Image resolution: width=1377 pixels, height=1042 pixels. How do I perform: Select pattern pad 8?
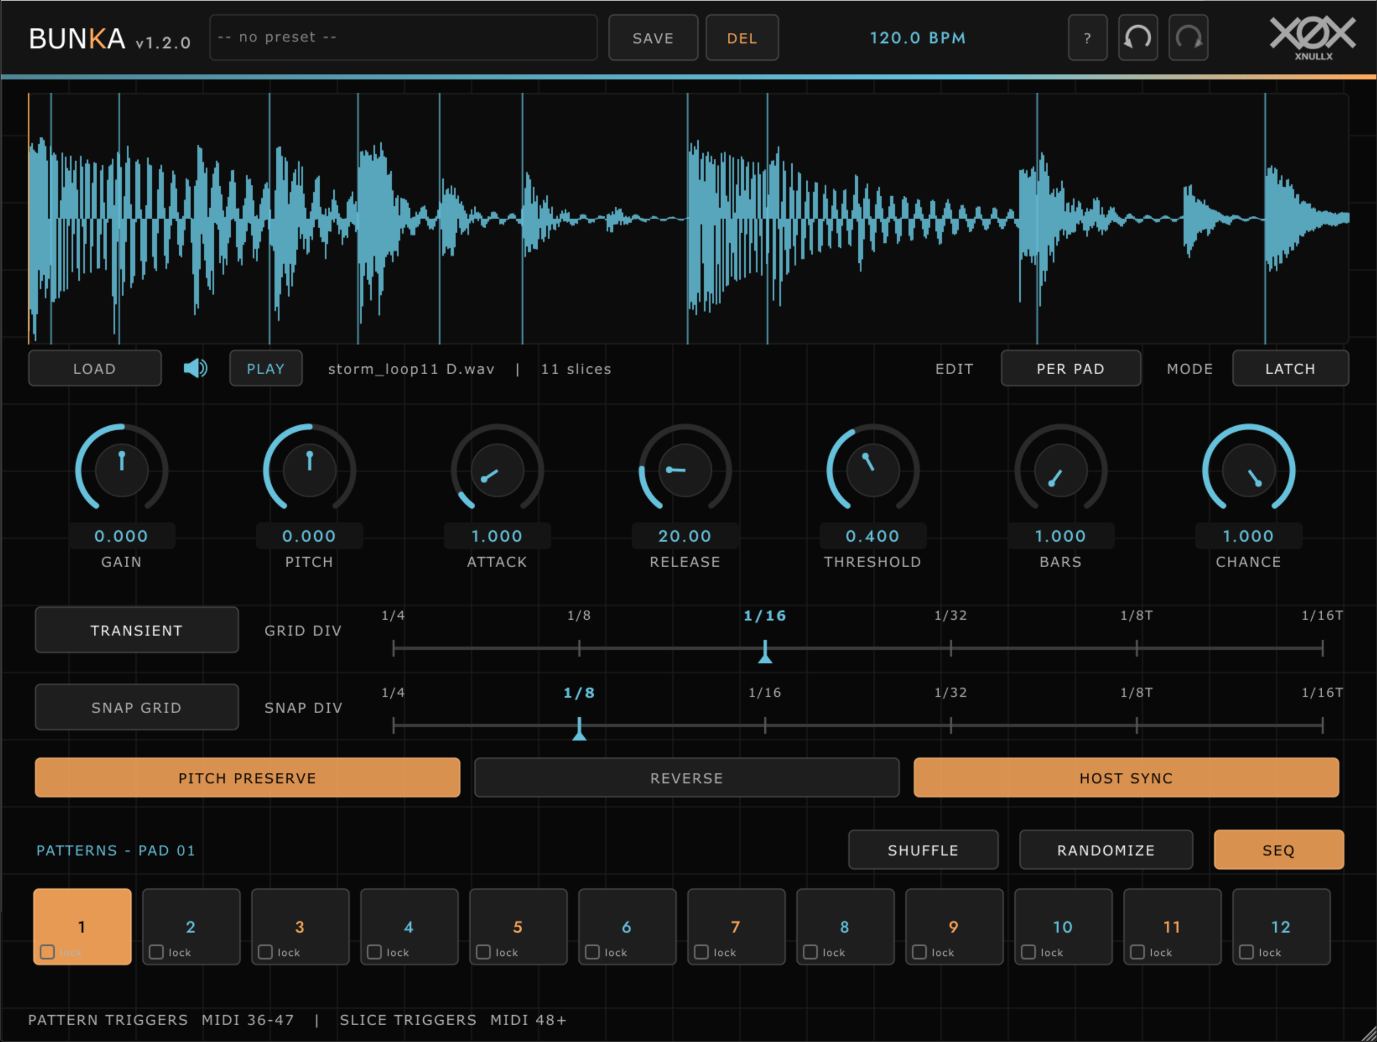[x=845, y=926]
